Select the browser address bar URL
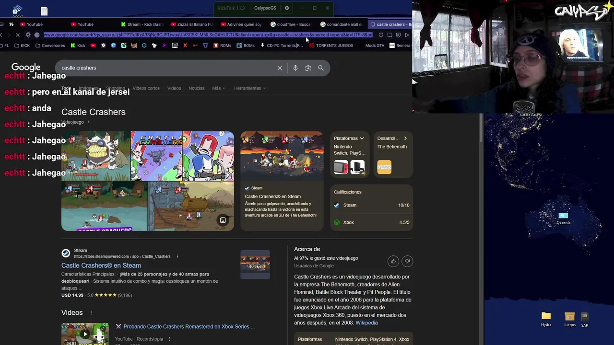 [208, 35]
